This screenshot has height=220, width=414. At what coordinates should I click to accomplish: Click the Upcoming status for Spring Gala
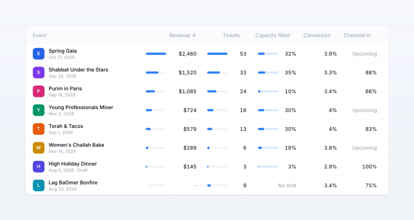[365, 54]
